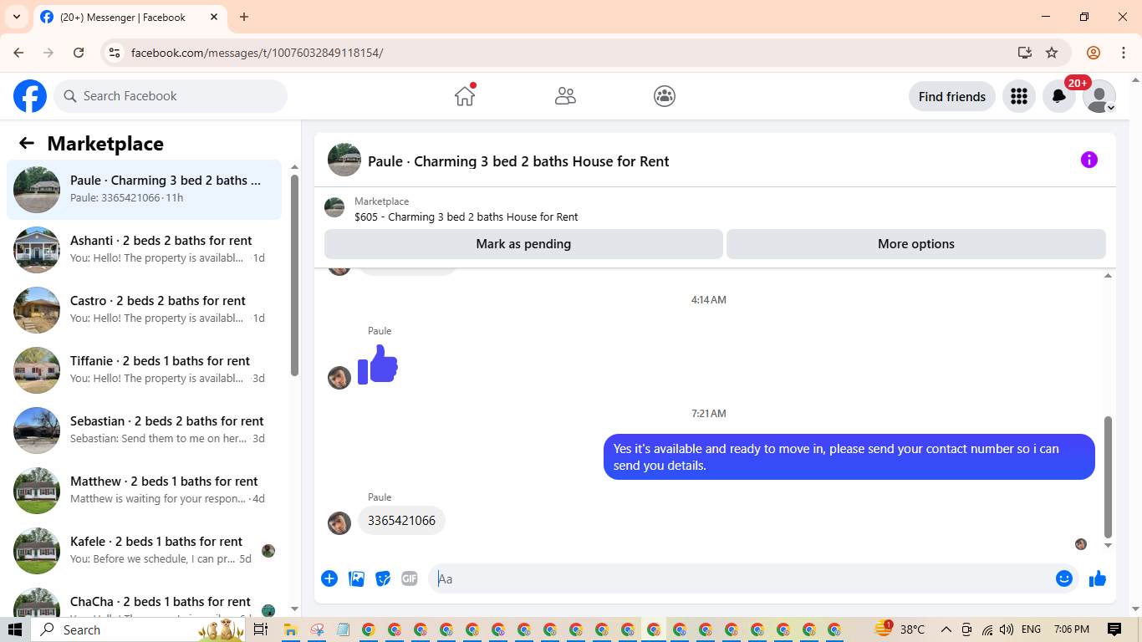Click the Aa message text box
The image size is (1142, 642).
pyautogui.click(x=742, y=578)
